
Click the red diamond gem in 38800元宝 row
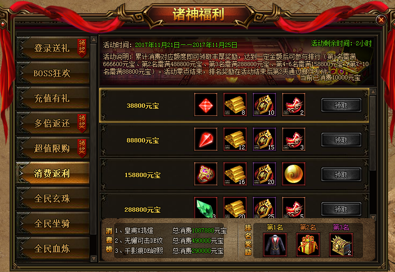[206, 105]
